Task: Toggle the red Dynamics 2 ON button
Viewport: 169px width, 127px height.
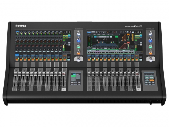Action: (128, 43)
